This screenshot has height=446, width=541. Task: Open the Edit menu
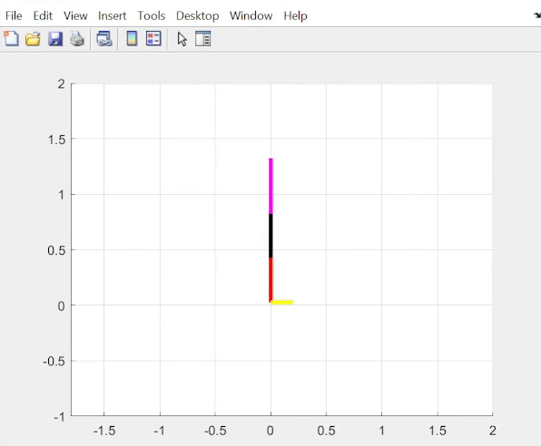(x=43, y=15)
